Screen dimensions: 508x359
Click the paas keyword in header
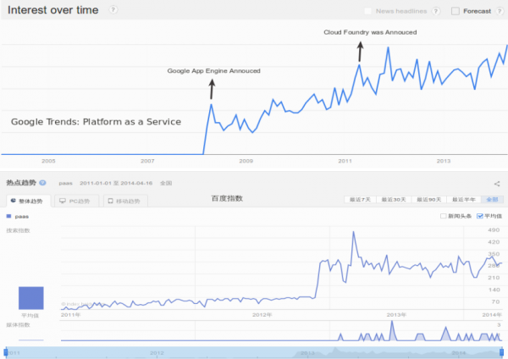coord(65,183)
